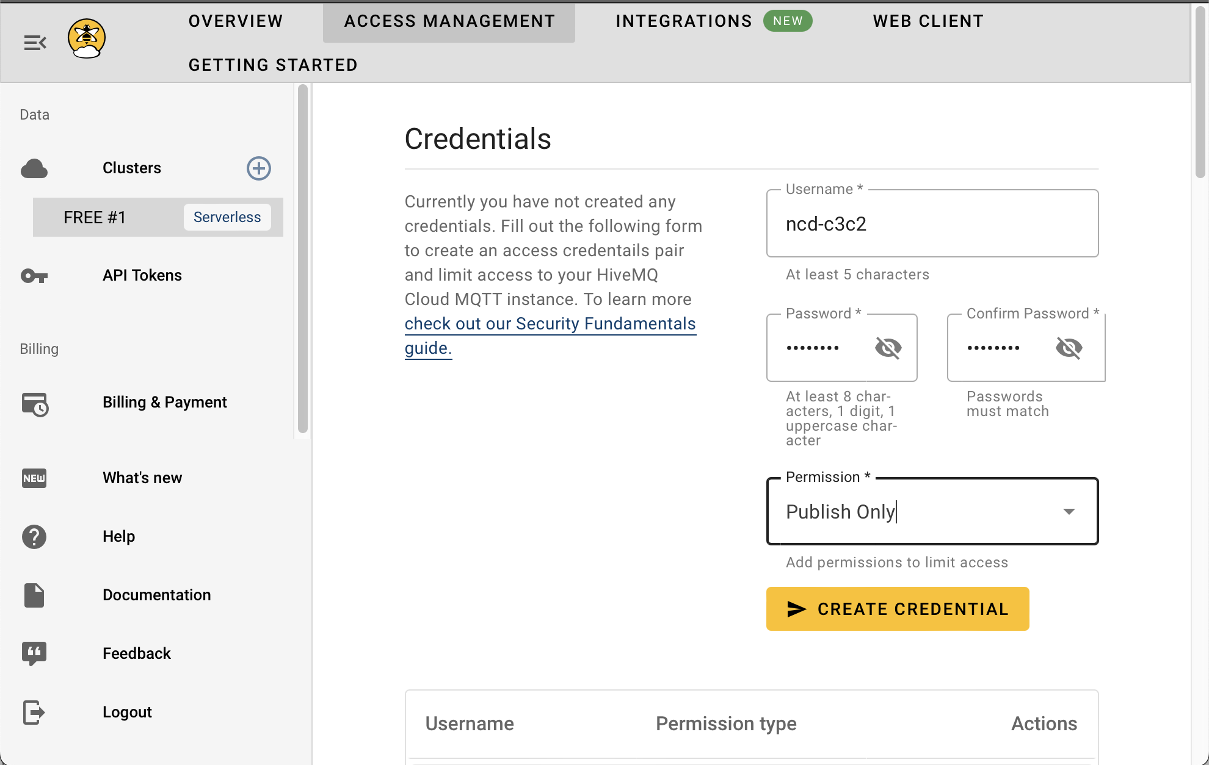This screenshot has height=765, width=1209.
Task: Show the Password field contents
Action: (x=888, y=348)
